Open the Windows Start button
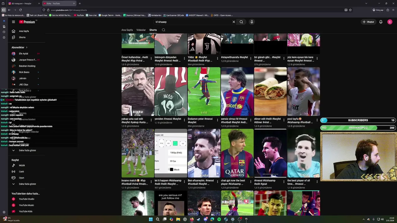Viewport: 397px width, 223px height. pyautogui.click(x=151, y=219)
